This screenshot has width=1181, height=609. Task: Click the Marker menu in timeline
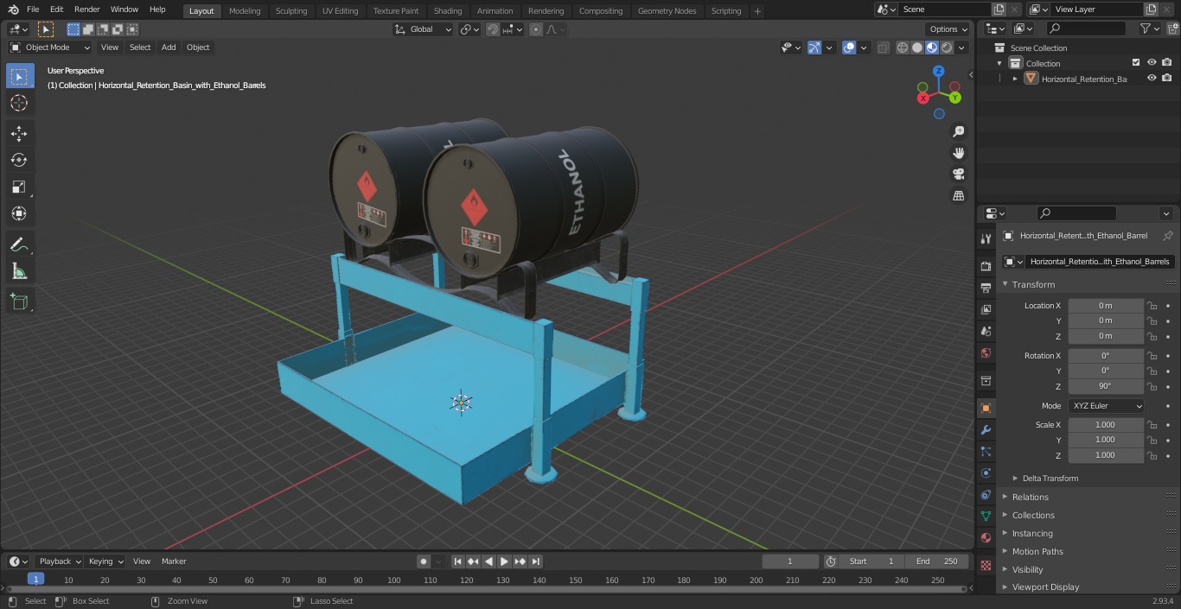[174, 561]
